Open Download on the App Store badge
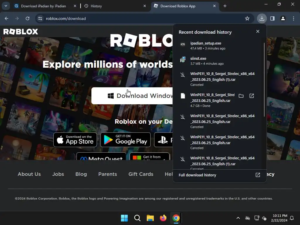The image size is (300, 225). coord(75,140)
